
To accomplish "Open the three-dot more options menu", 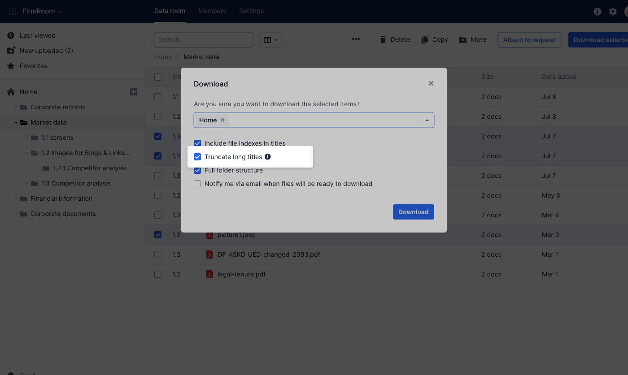I will click(x=356, y=39).
